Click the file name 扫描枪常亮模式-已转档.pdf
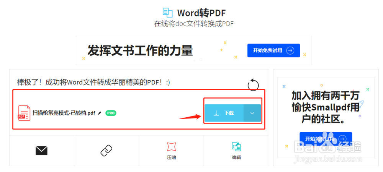Screen dimensions: 383x172 64,113
